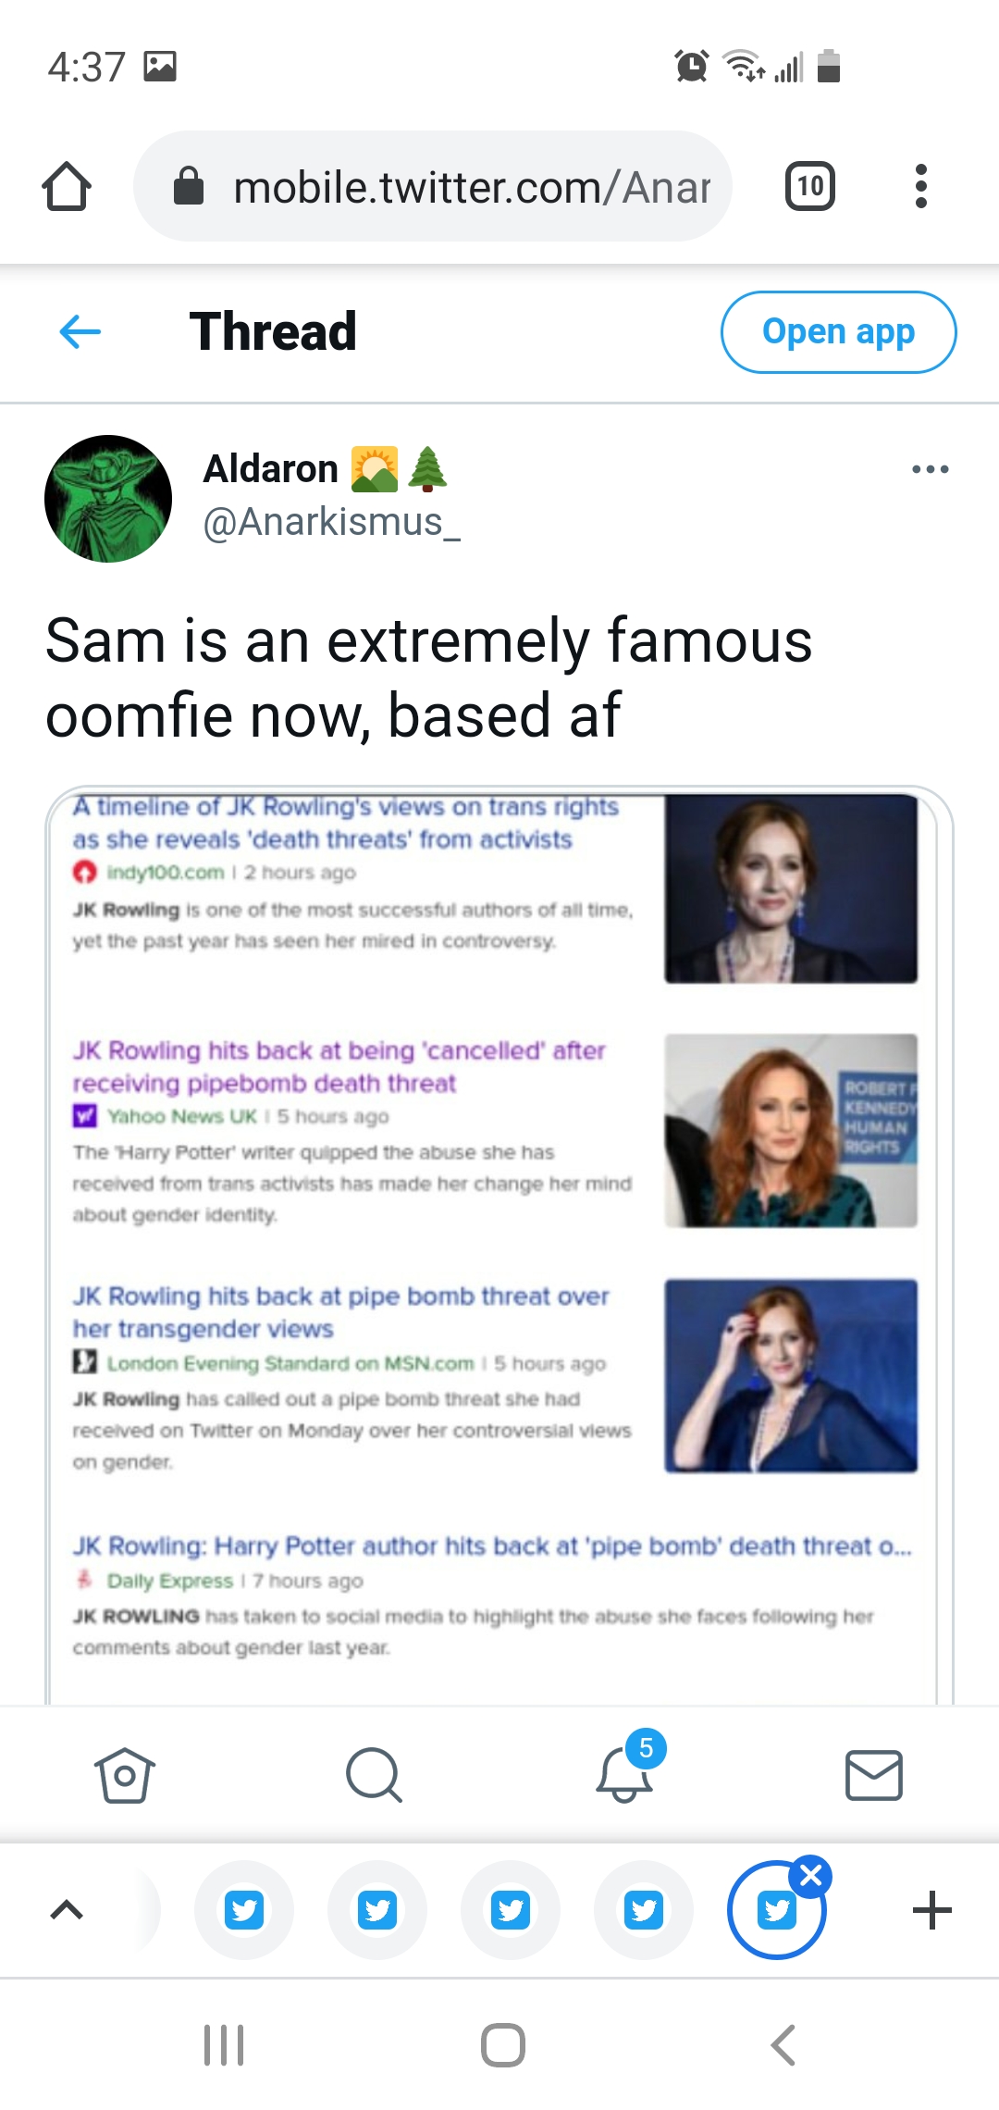Expand the tab strip with up chevron
The width and height of the screenshot is (999, 2110).
coord(67,1909)
